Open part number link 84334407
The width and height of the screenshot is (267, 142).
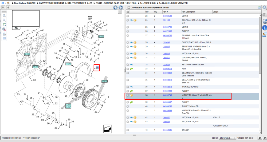click(x=167, y=102)
